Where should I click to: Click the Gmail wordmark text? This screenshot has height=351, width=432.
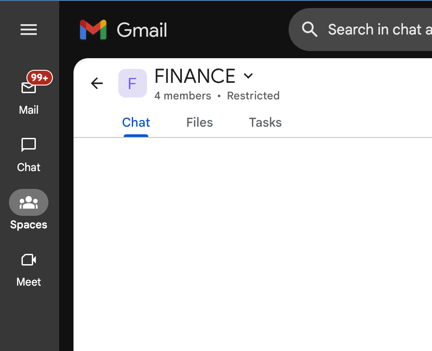click(142, 30)
